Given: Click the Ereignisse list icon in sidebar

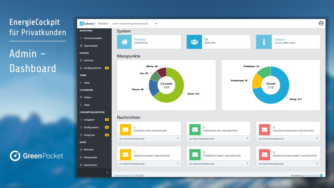Looking at the screenshot, I should pyautogui.click(x=81, y=135).
